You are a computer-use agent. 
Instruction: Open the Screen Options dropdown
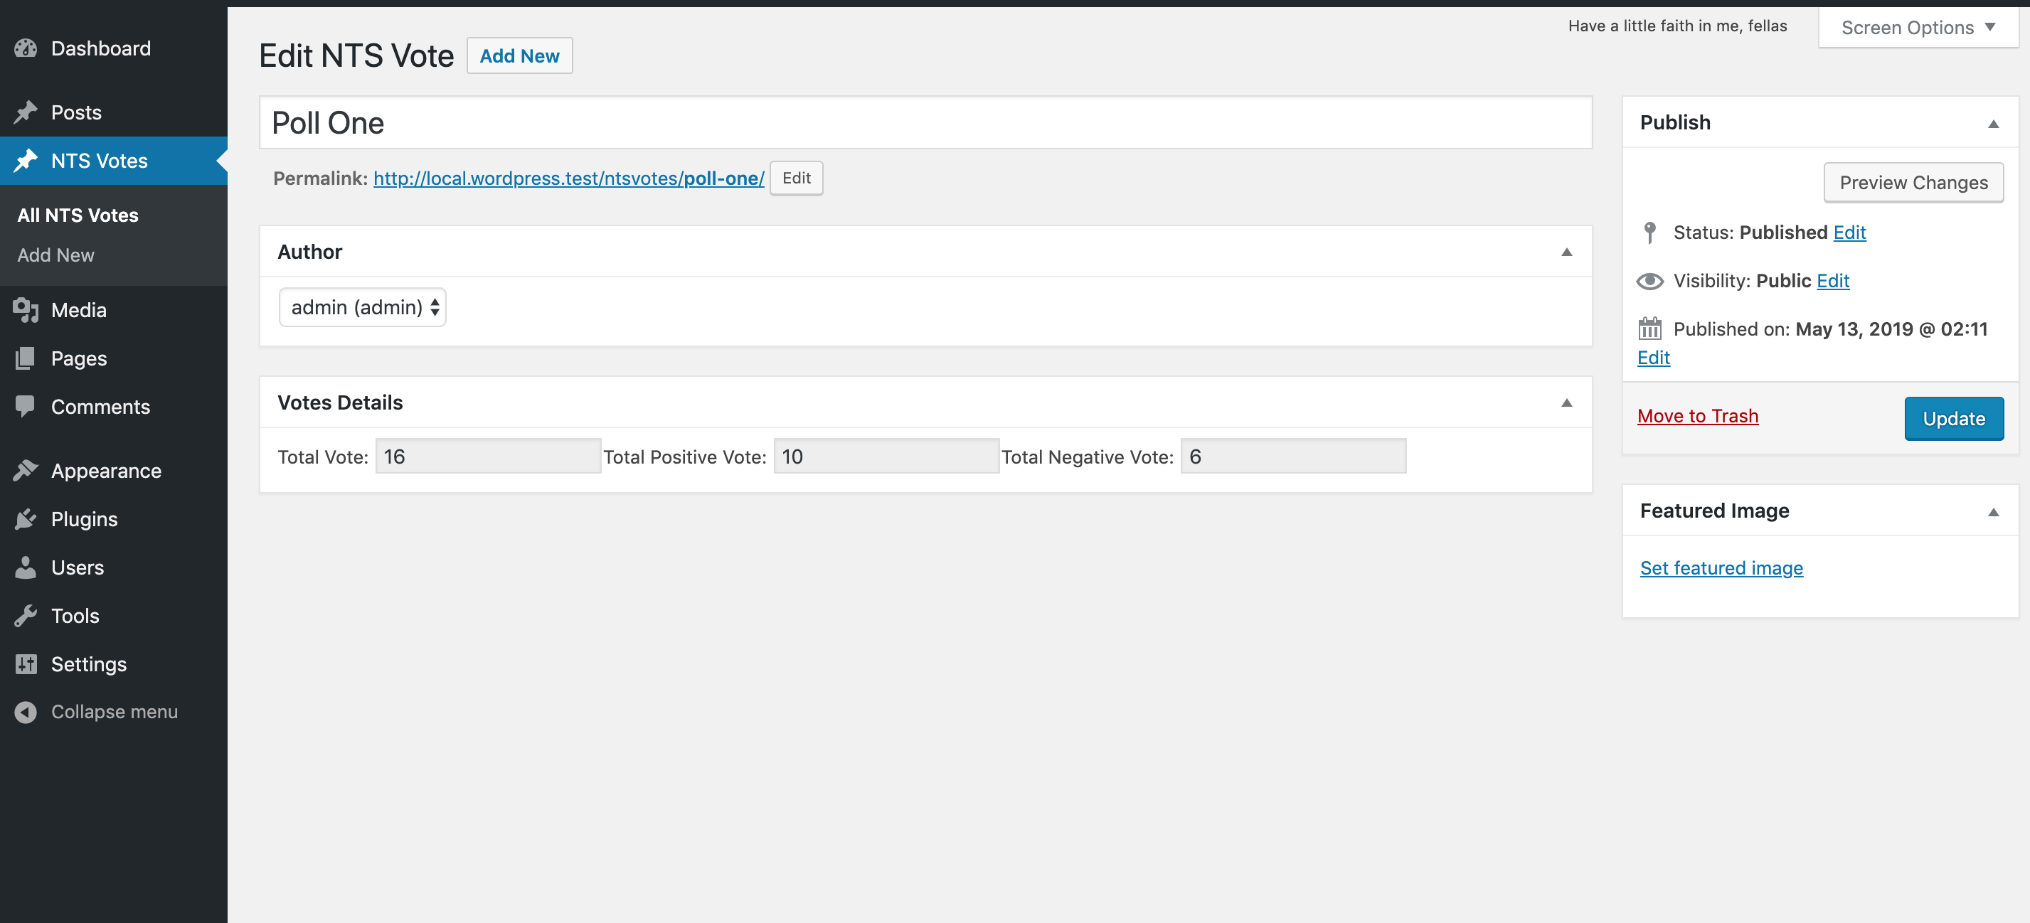click(1918, 28)
